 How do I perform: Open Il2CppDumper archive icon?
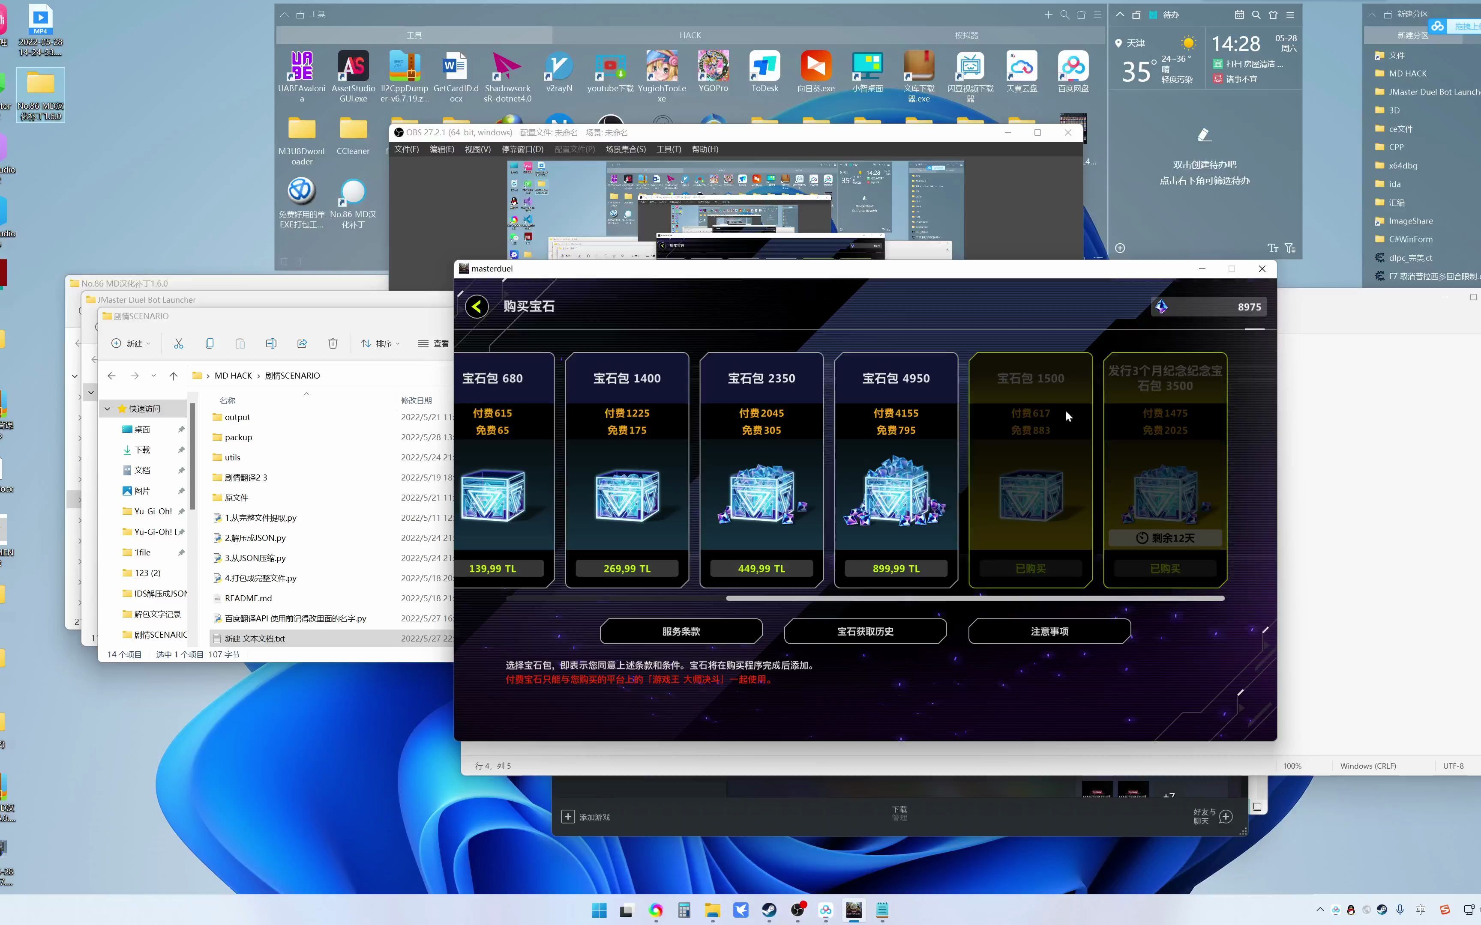coord(405,76)
